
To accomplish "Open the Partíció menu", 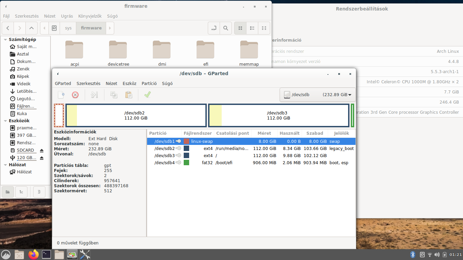I will tap(149, 83).
